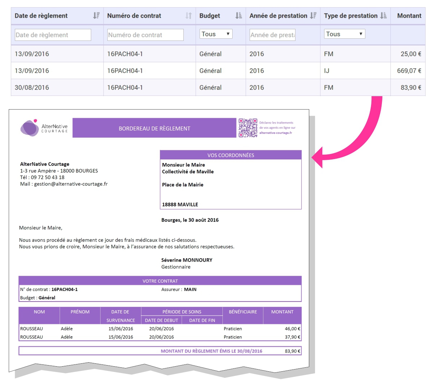Click the Montant column header

point(409,16)
